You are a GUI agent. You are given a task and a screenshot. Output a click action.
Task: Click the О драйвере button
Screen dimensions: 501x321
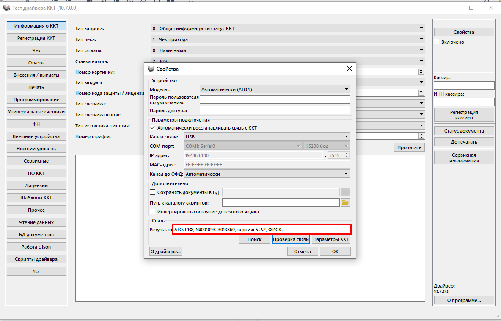click(x=165, y=252)
